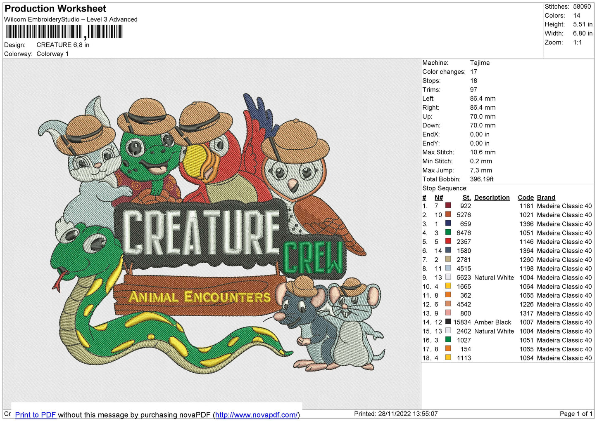Click Zoom value '1:1'
Viewport: 597px width, 421px height.
[578, 42]
